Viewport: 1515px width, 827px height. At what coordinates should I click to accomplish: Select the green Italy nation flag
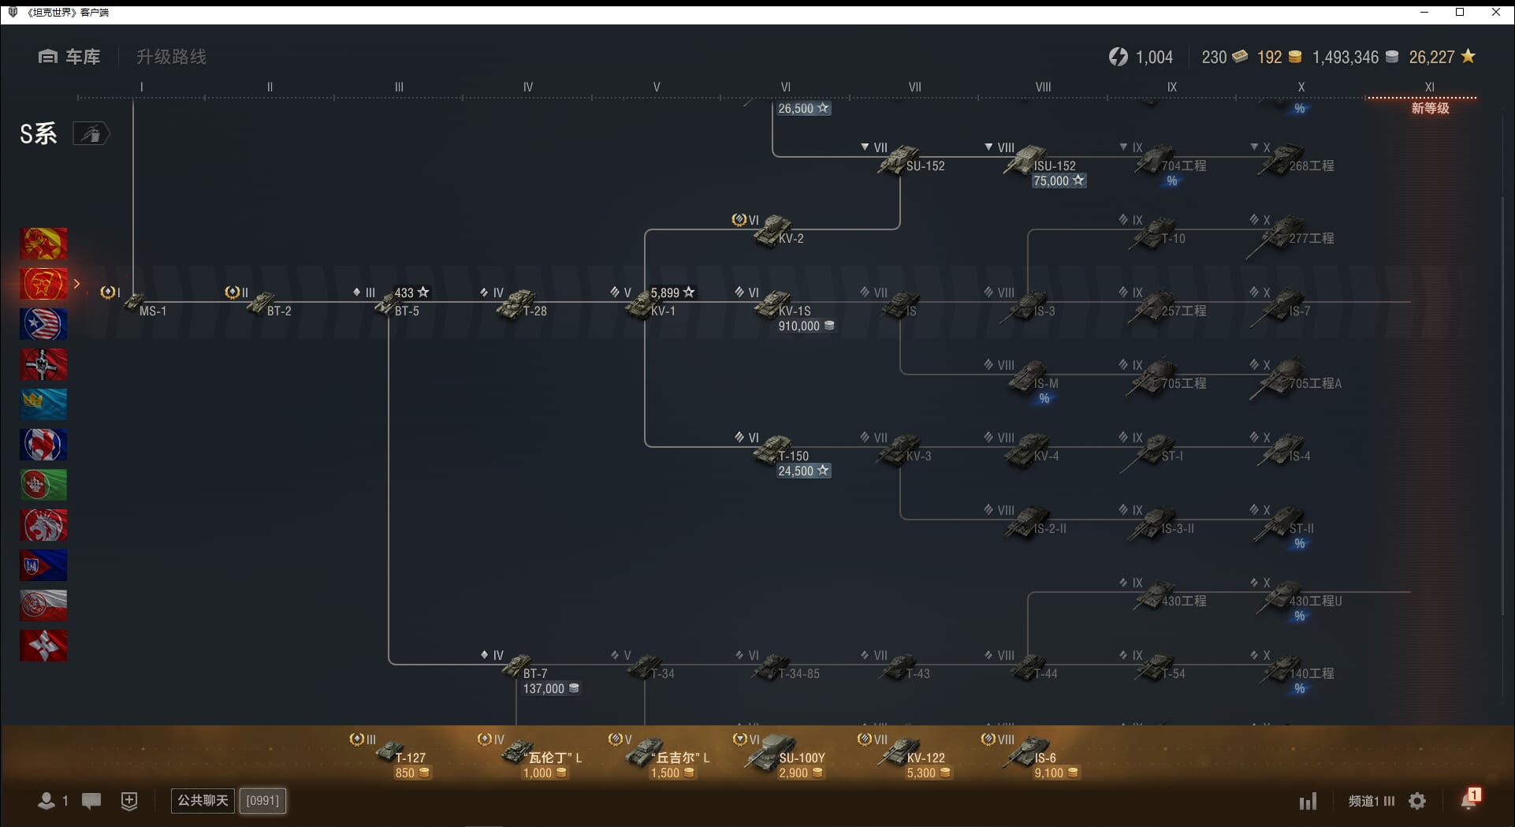43,485
